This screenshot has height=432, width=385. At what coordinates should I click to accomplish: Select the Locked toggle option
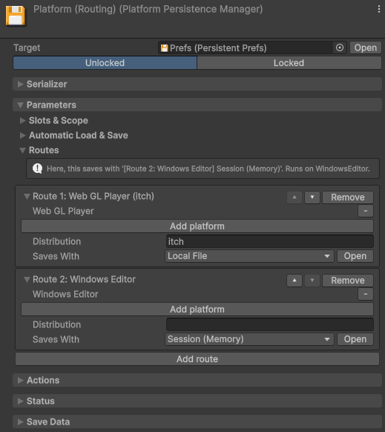289,63
